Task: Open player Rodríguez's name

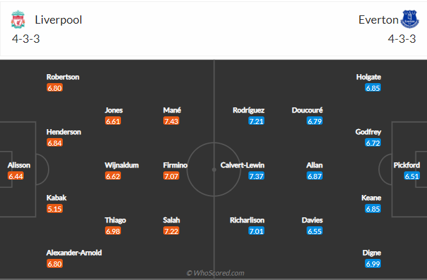Action: coord(248,110)
